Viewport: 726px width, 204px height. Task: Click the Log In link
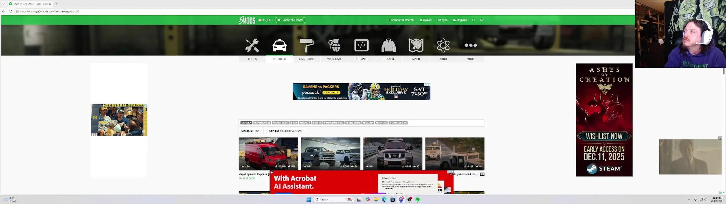[x=442, y=20]
